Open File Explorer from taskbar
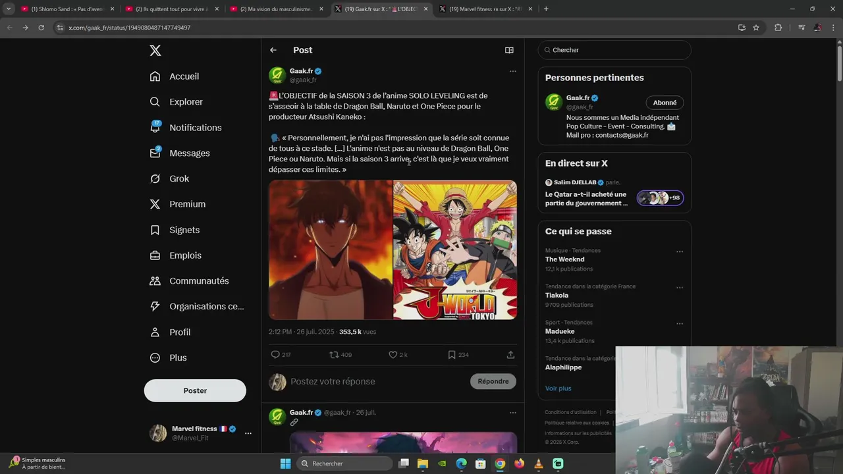 (423, 463)
